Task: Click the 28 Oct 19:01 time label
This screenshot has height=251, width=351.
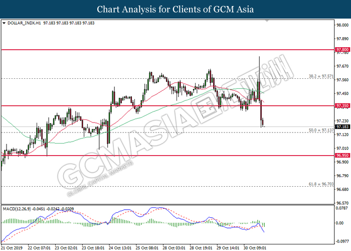Action: [201, 248]
